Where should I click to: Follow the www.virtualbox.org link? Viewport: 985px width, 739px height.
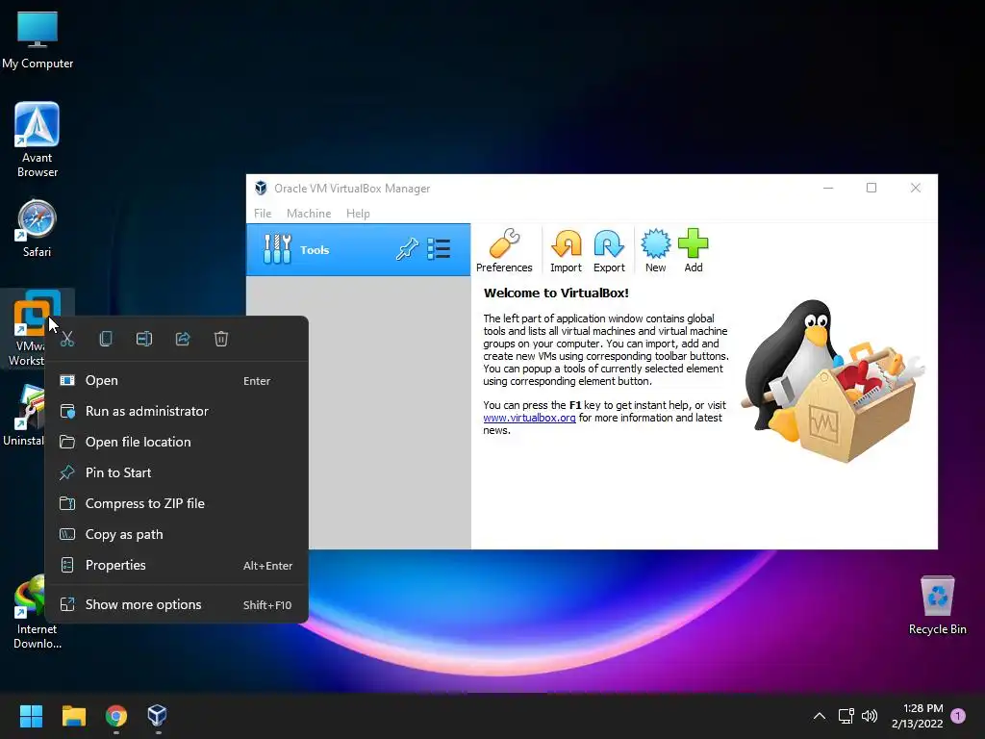coord(530,418)
